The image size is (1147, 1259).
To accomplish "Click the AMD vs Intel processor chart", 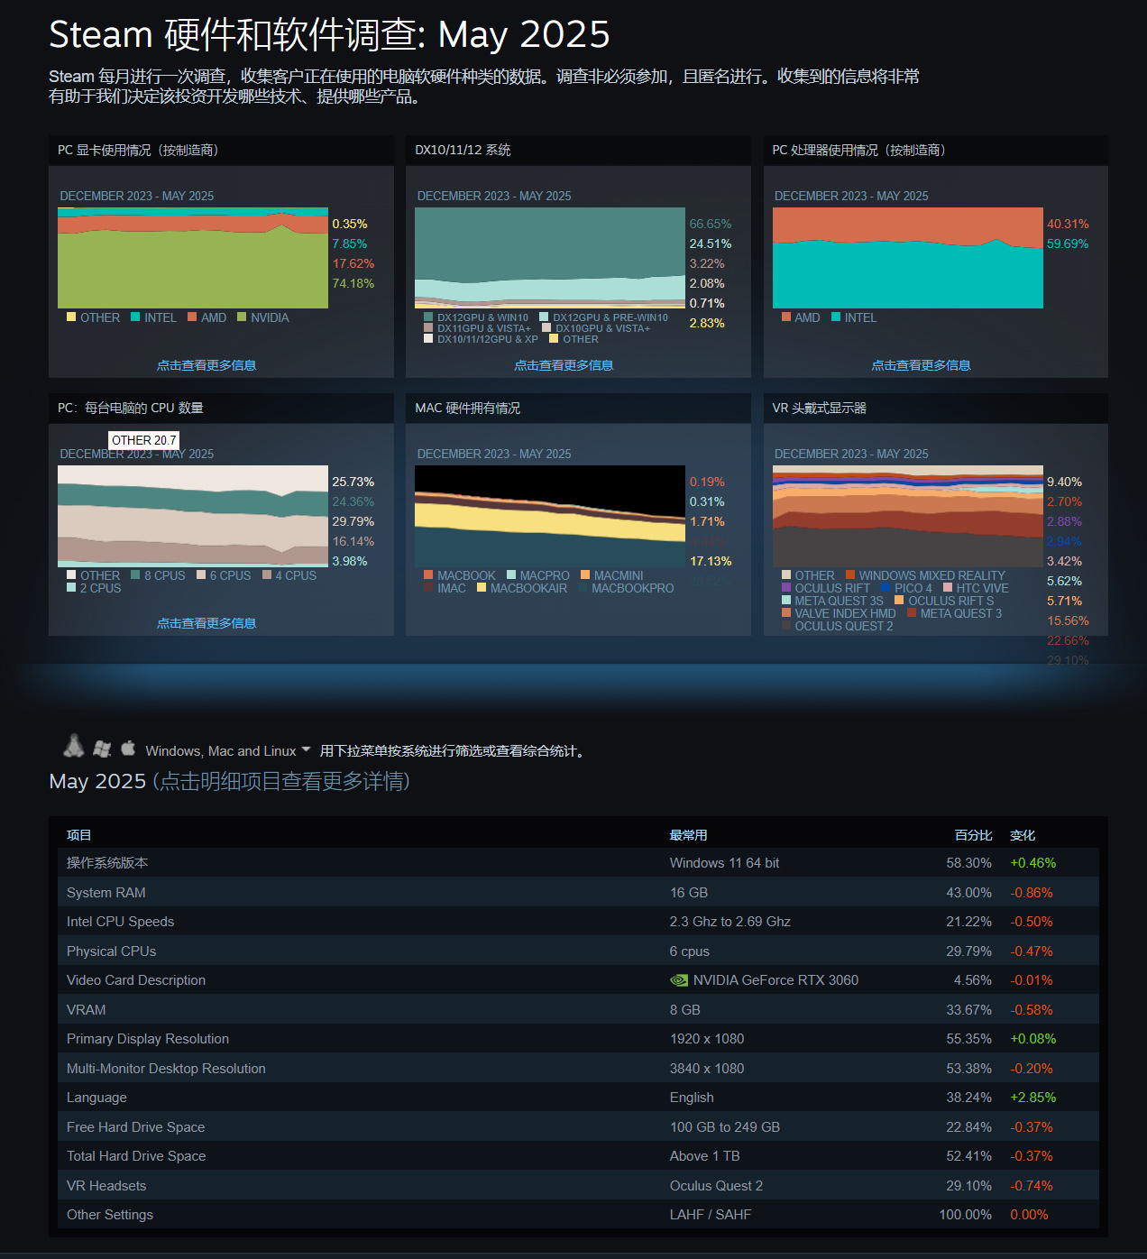I will tap(908, 258).
